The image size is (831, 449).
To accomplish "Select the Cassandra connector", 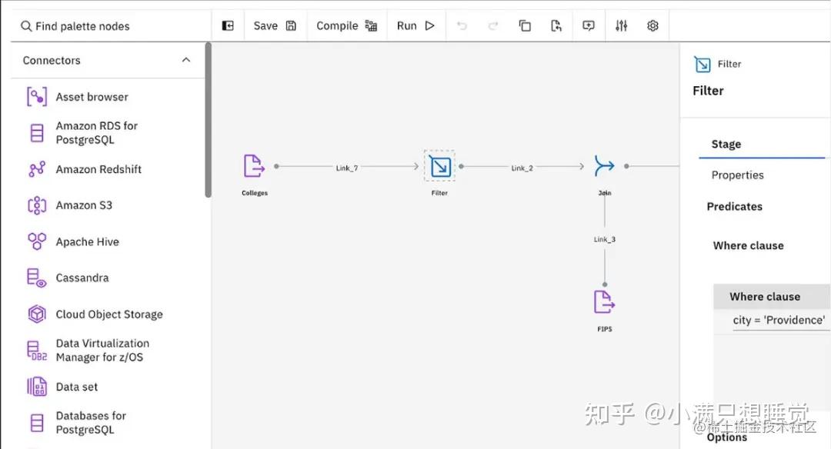I will 81,278.
